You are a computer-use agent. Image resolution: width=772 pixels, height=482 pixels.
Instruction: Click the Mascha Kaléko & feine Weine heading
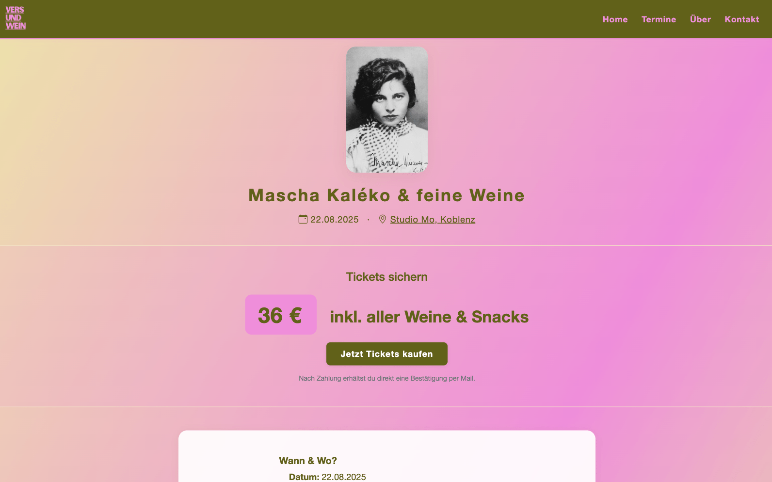[386, 195]
